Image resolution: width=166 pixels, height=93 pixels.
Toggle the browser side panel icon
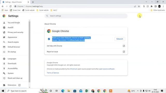[155, 6]
